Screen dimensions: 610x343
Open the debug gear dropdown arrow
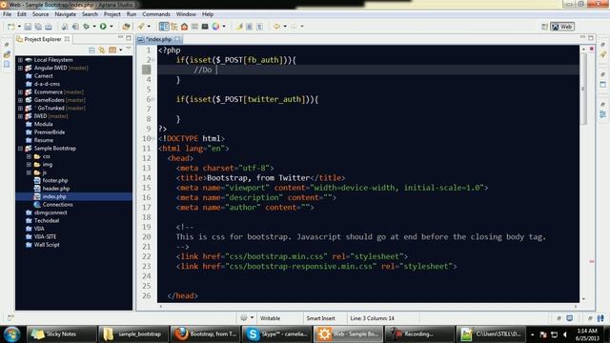point(94,27)
